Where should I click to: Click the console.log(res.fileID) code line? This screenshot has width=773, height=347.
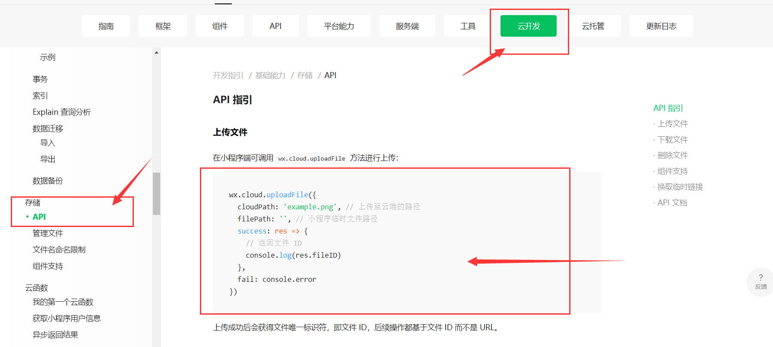(x=293, y=255)
